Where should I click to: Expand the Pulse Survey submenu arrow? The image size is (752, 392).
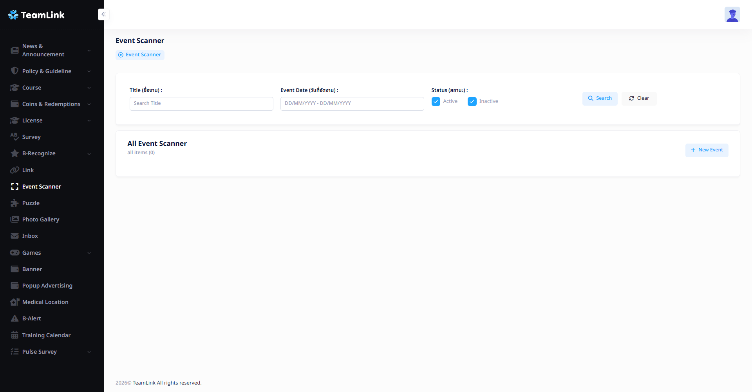(x=89, y=352)
